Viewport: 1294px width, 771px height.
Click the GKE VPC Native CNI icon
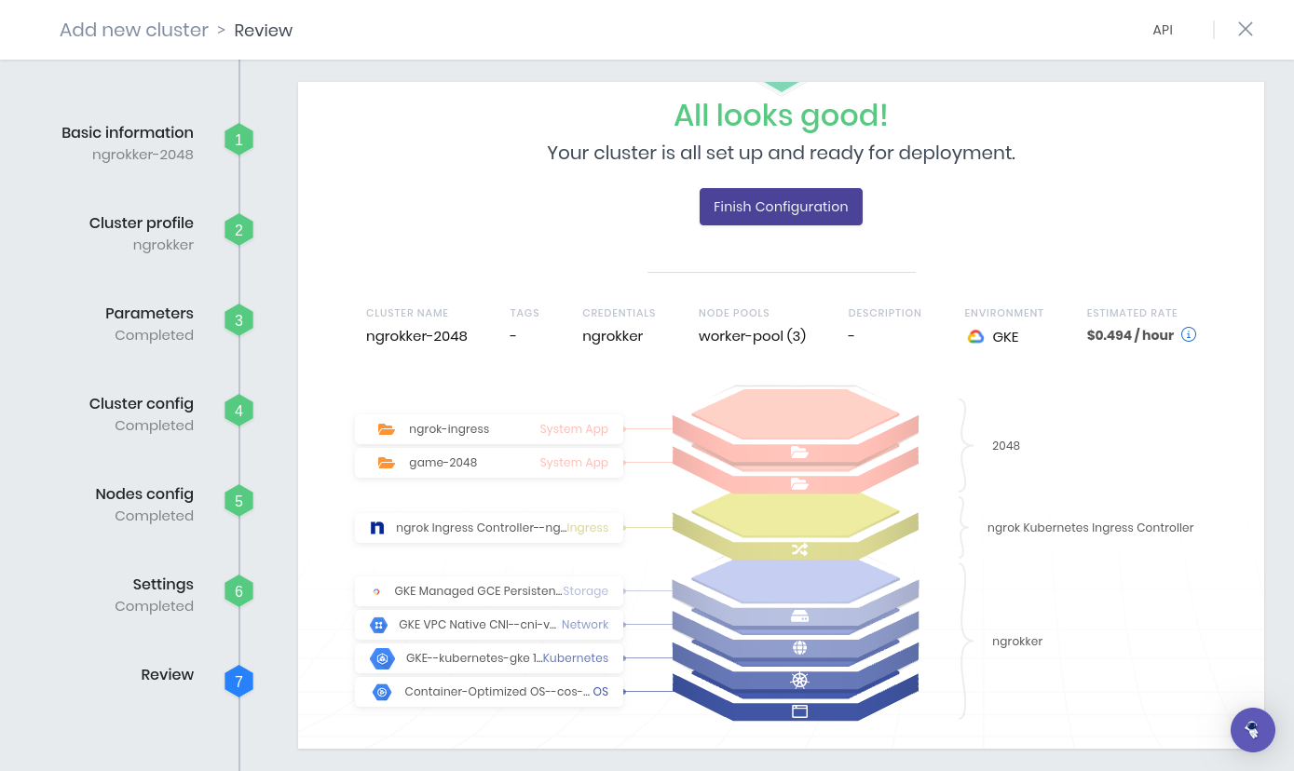click(378, 625)
